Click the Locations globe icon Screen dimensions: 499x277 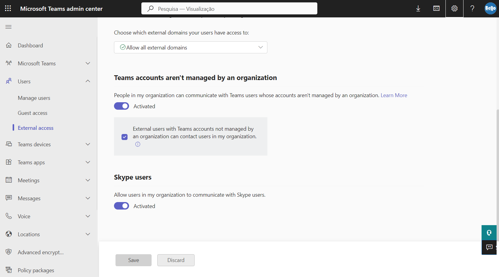9,234
